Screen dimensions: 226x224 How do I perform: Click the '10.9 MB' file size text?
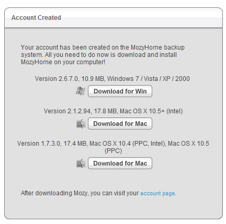[x=93, y=79]
